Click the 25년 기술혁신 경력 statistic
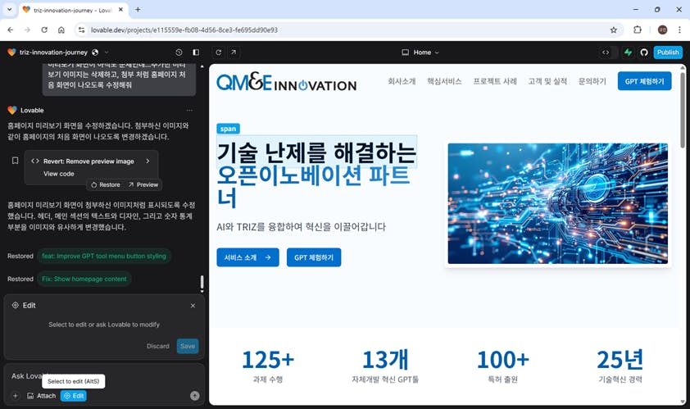The height and width of the screenshot is (409, 690). pos(620,366)
